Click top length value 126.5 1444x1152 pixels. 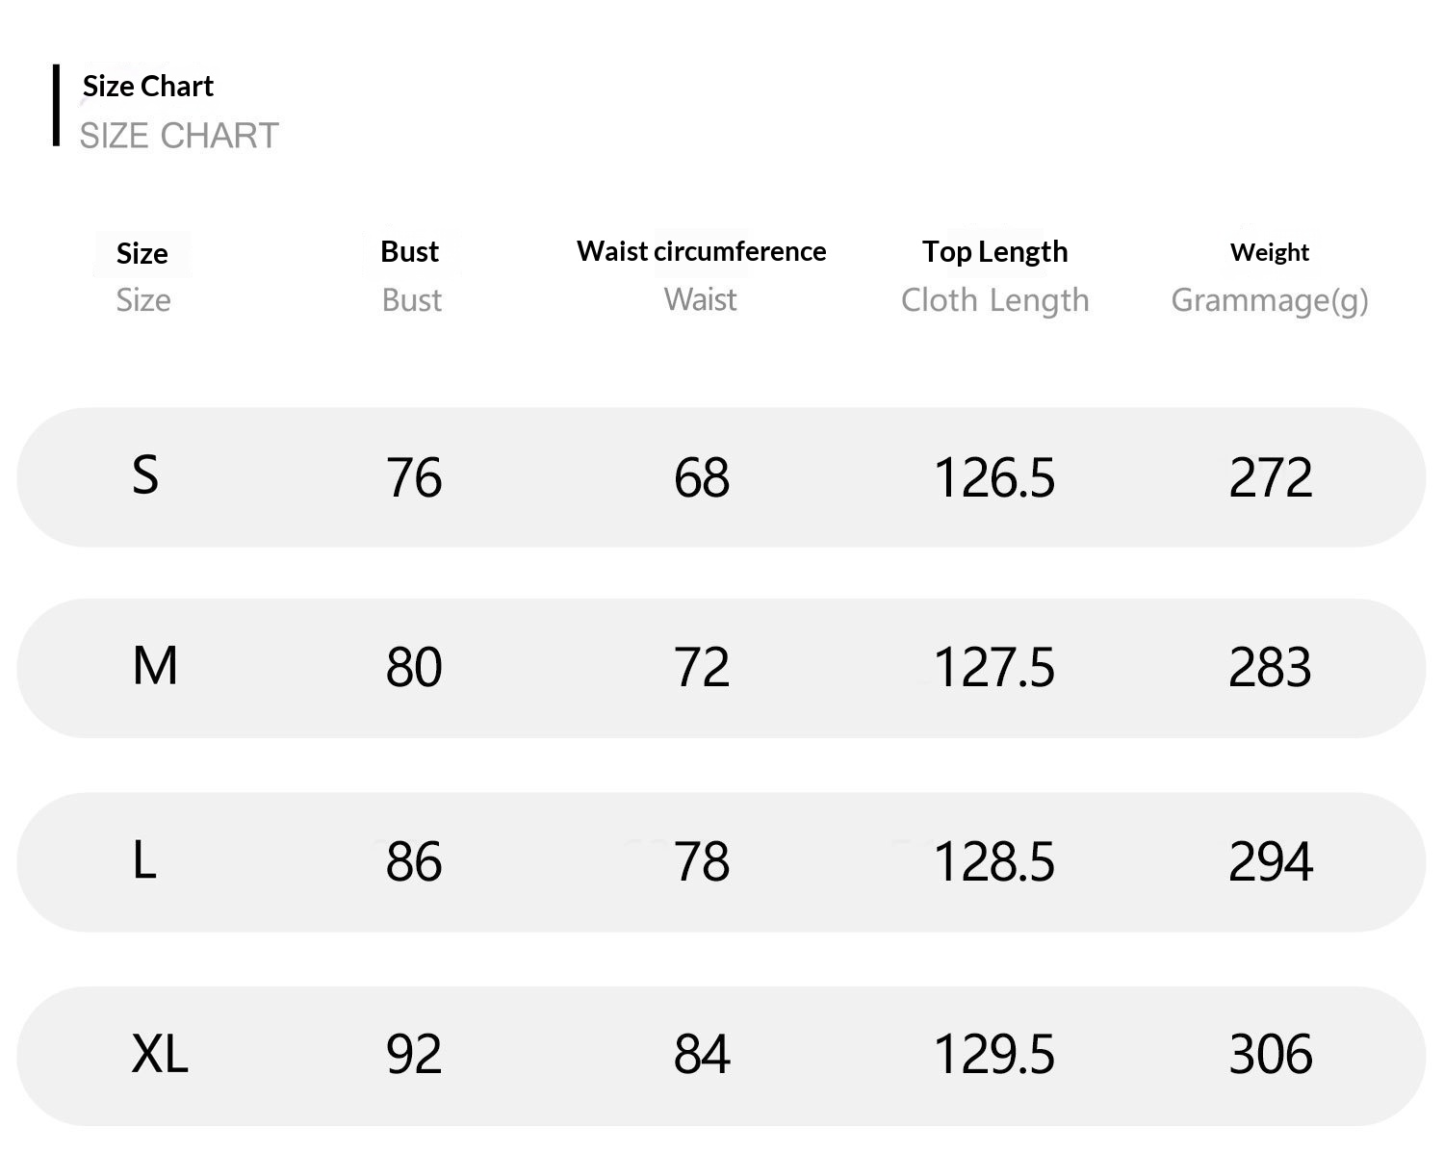coord(994,477)
